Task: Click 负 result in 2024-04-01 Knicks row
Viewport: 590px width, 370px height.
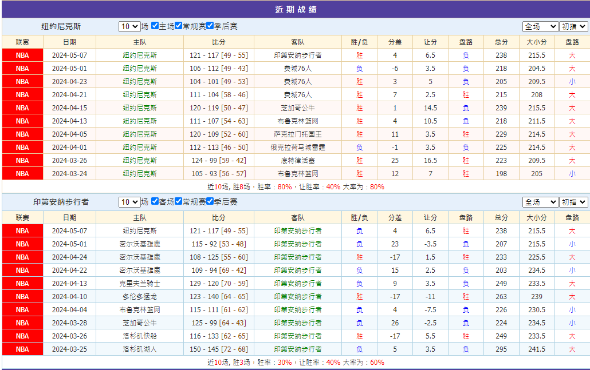Action: click(359, 147)
